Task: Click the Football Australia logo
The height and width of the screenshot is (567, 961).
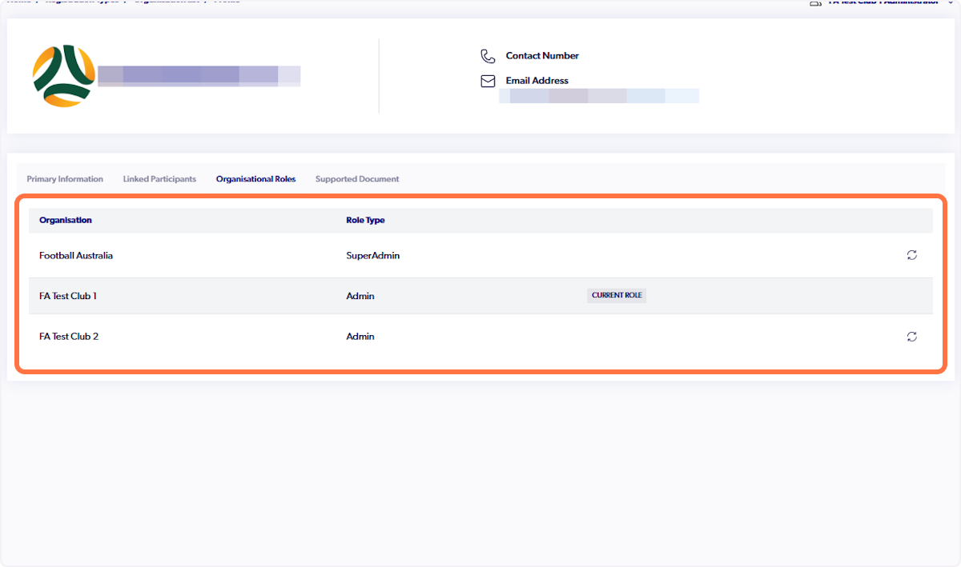Action: coord(63,76)
